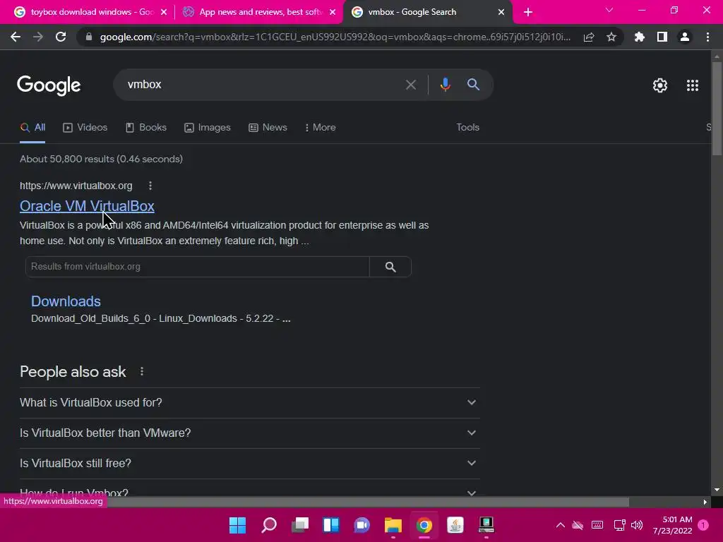The image size is (723, 542).
Task: Expand What is VirtualBox used for?
Action: pos(249,403)
